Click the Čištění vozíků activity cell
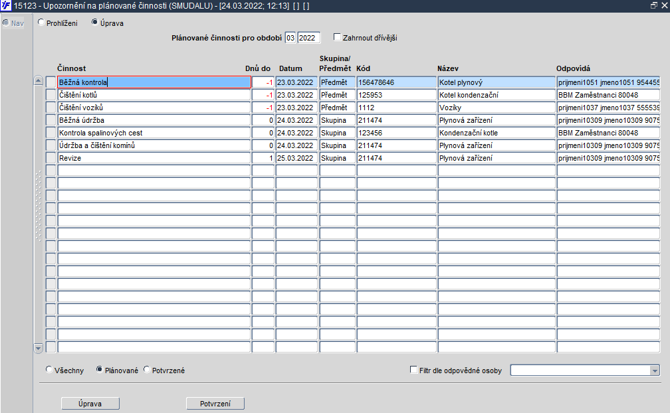 pos(154,108)
